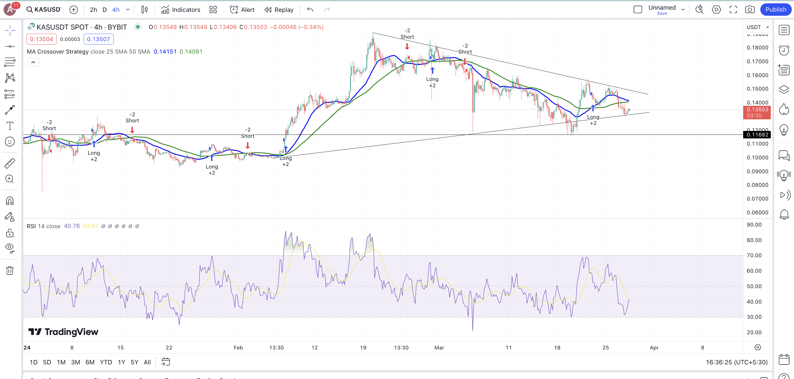Open the candlestick chart style selector

pos(144,10)
